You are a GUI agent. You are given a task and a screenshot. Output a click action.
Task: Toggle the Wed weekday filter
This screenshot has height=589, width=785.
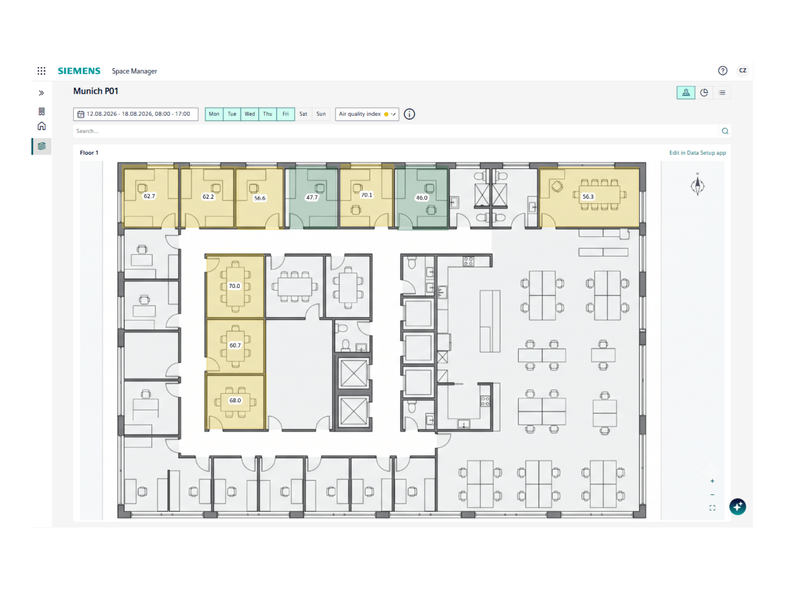pyautogui.click(x=250, y=114)
